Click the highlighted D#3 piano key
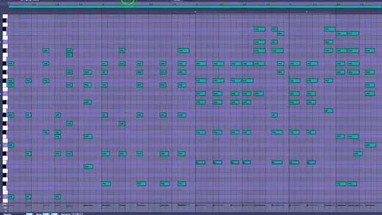 click(x=5, y=94)
